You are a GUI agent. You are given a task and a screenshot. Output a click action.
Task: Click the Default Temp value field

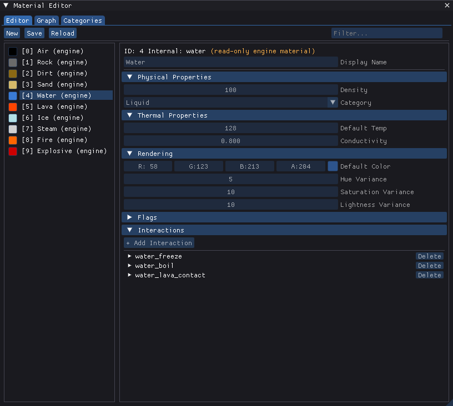point(230,128)
